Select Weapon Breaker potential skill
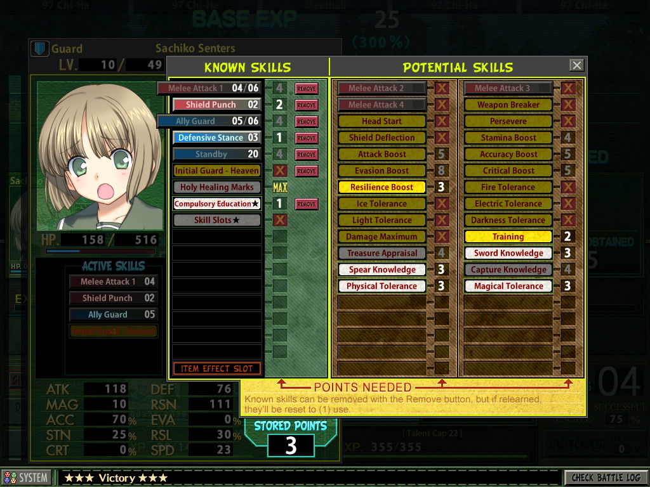The image size is (650, 487). point(508,105)
